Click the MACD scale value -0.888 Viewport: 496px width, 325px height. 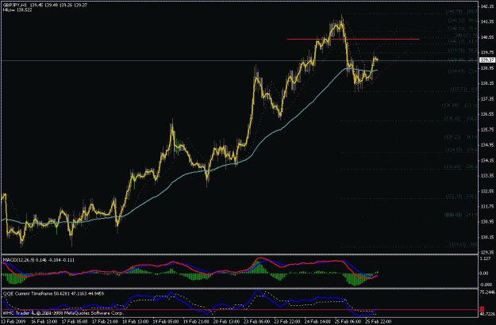tap(485, 285)
